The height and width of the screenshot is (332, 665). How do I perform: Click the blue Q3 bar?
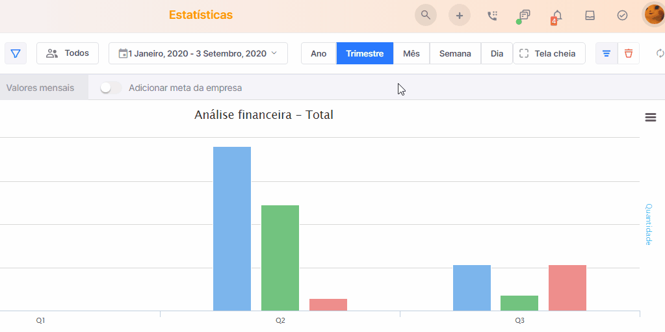pyautogui.click(x=471, y=288)
